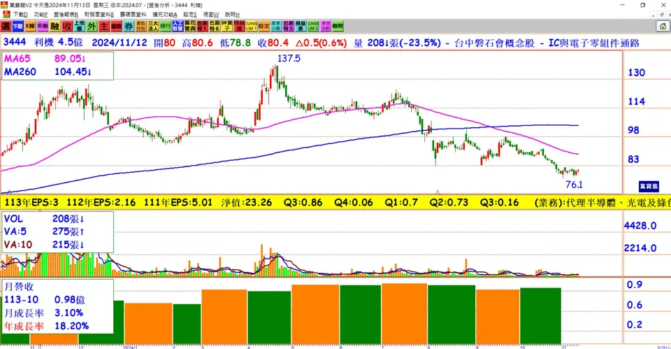Click 113年EPS:3 in the yellow bar
This screenshot has height=349, width=671.
(x=31, y=203)
